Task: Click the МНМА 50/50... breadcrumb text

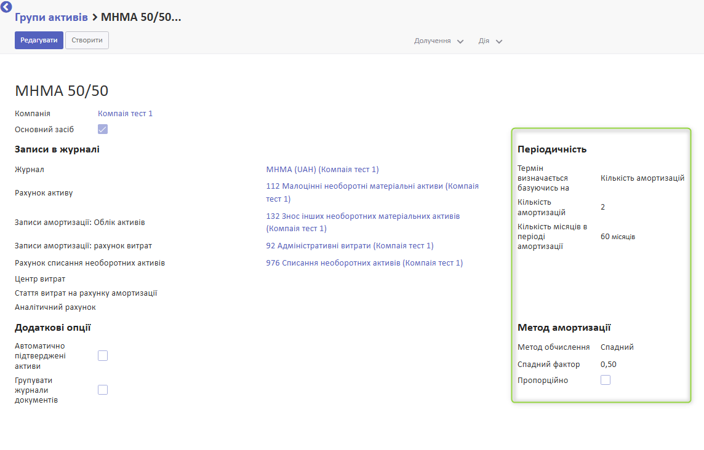Action: click(141, 17)
